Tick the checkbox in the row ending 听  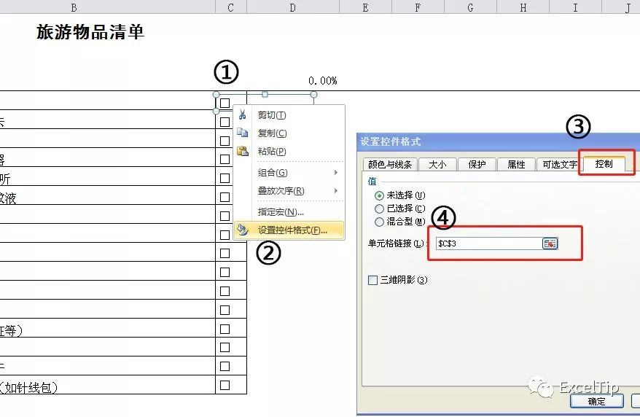225,179
